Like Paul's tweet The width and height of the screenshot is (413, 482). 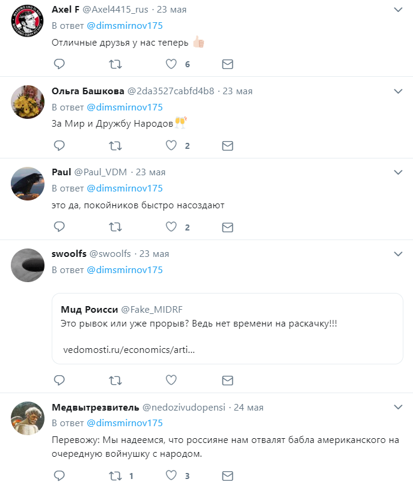pyautogui.click(x=172, y=227)
